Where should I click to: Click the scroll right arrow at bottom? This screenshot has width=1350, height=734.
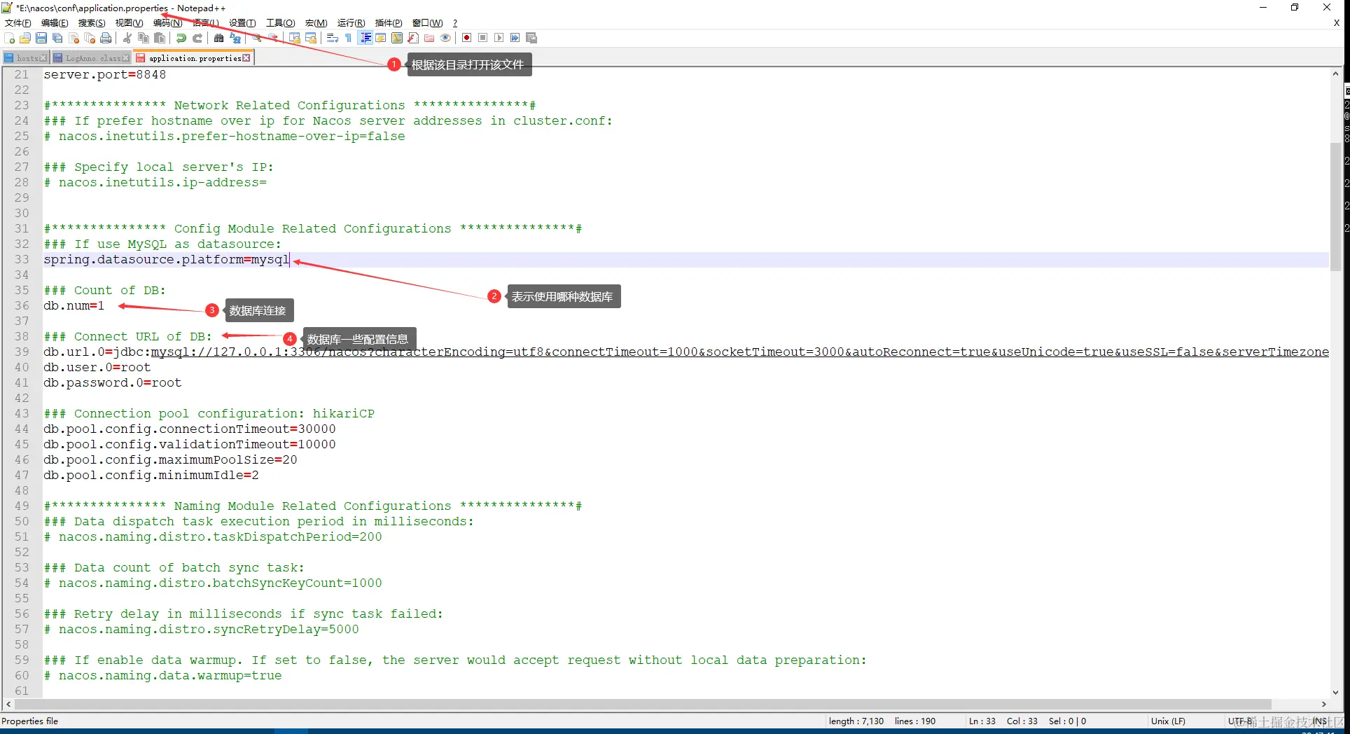1323,704
